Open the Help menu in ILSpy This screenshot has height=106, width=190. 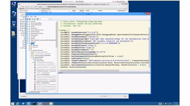35,16
